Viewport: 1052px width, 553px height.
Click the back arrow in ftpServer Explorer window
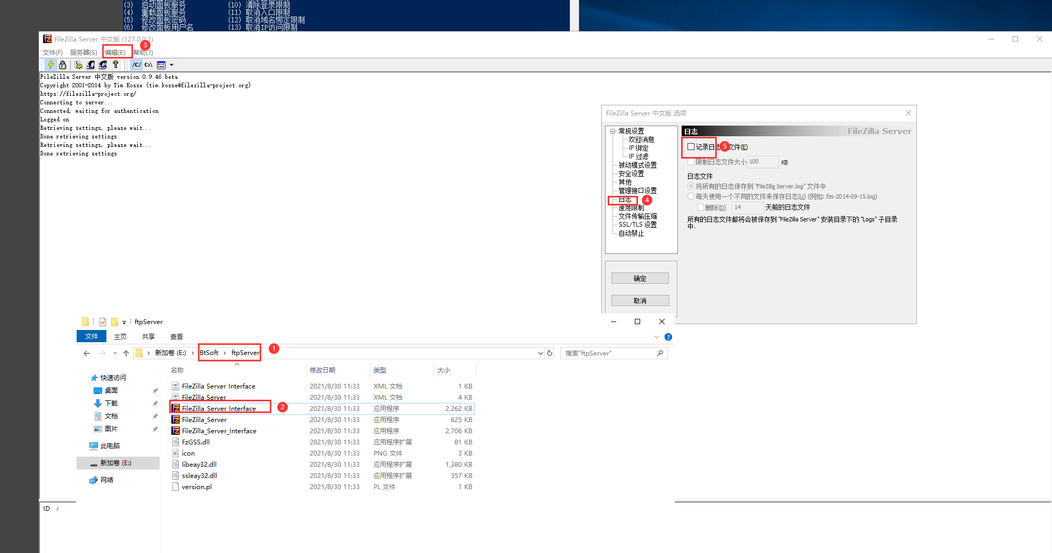(87, 353)
